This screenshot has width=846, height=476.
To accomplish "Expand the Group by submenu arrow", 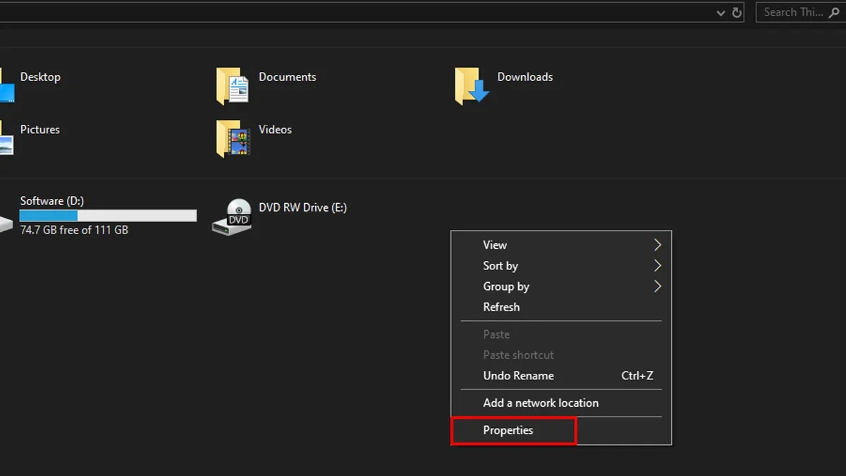I will 657,286.
